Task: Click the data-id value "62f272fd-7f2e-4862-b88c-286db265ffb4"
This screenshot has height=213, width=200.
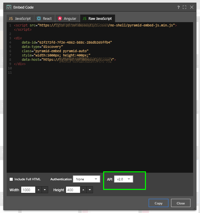Action: [75, 42]
